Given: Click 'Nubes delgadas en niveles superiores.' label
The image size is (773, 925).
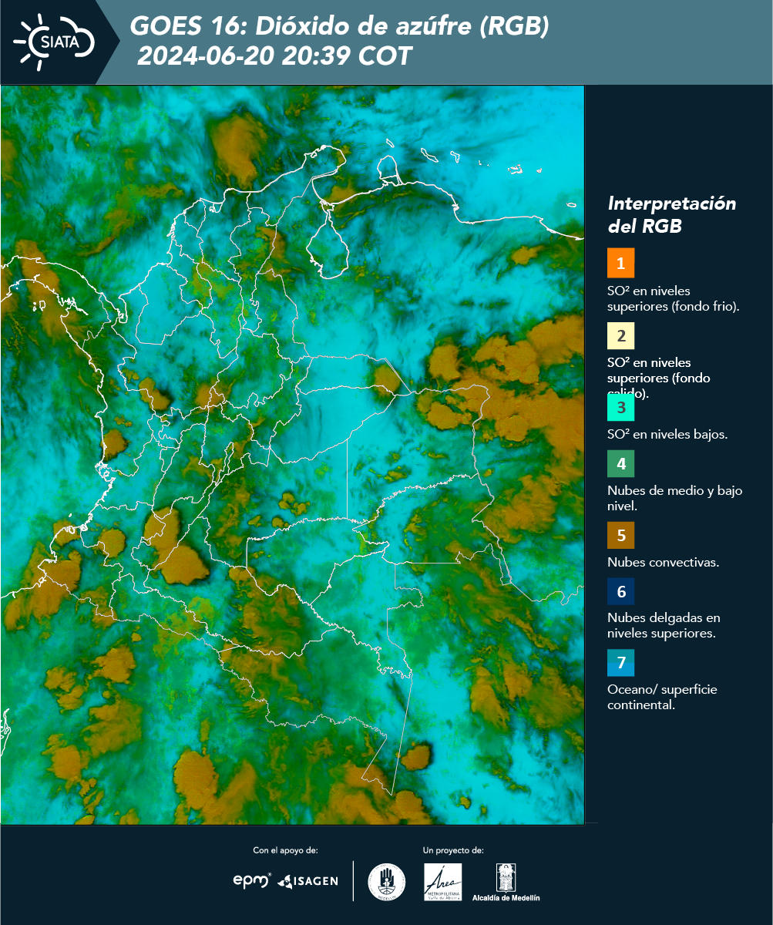Looking at the screenshot, I should [x=664, y=626].
